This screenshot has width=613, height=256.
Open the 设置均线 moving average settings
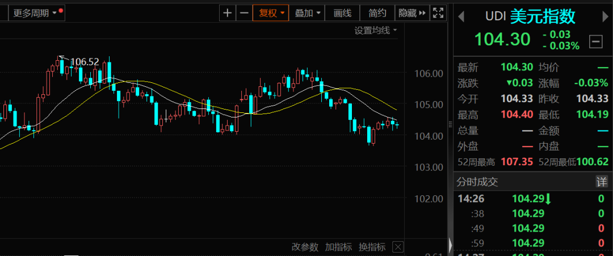click(376, 30)
